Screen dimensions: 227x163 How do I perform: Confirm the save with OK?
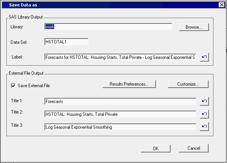click(155, 148)
